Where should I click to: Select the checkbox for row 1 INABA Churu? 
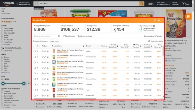coord(35,51)
